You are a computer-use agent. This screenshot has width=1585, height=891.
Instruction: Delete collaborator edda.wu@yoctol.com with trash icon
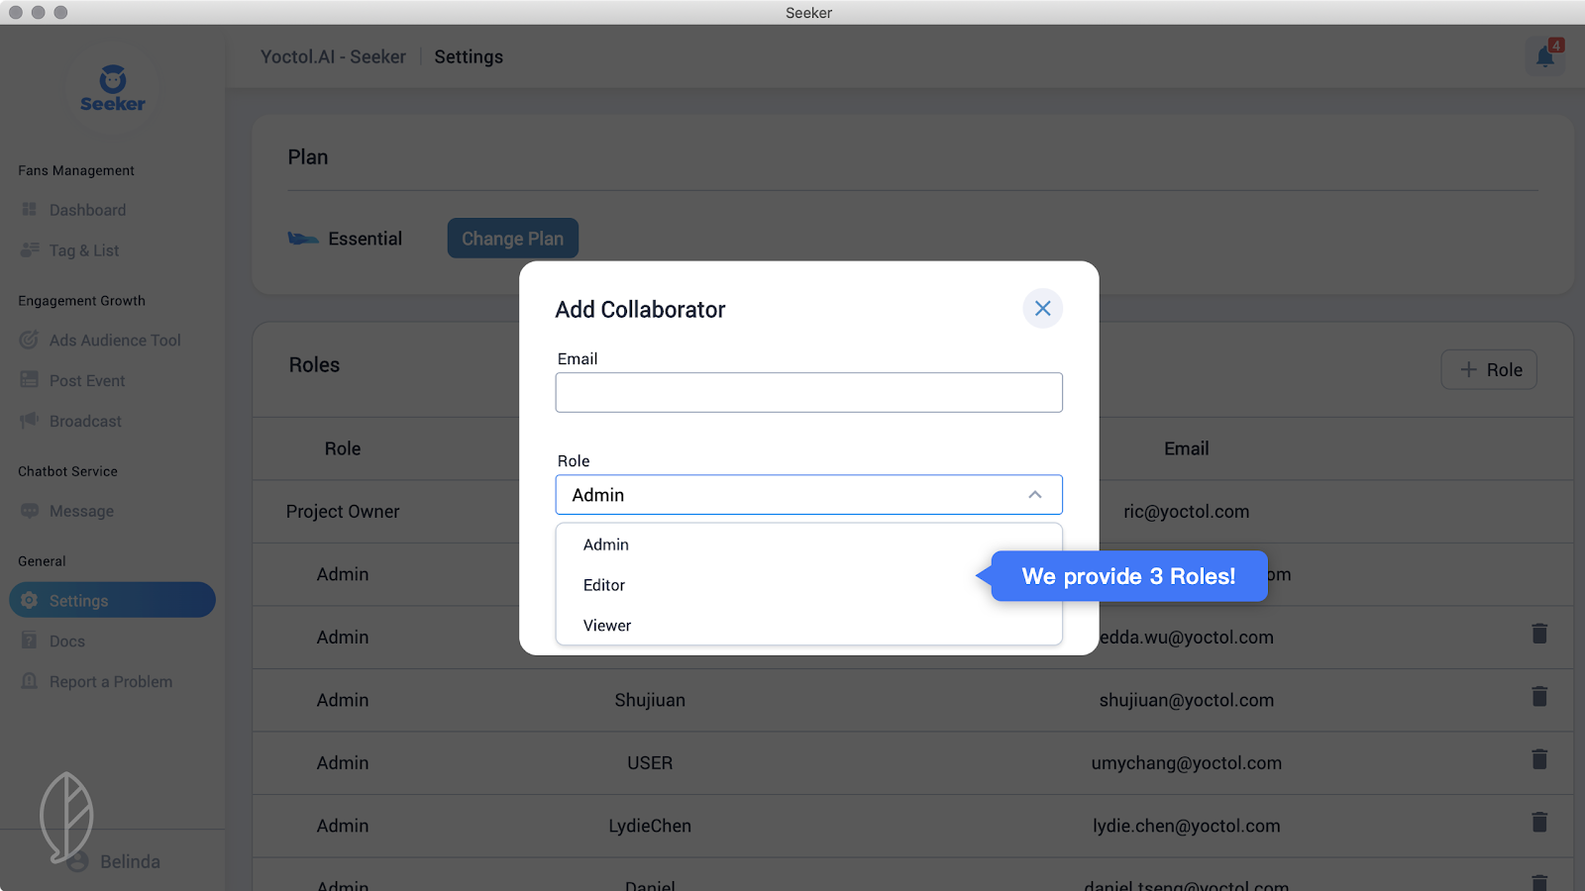point(1539,634)
